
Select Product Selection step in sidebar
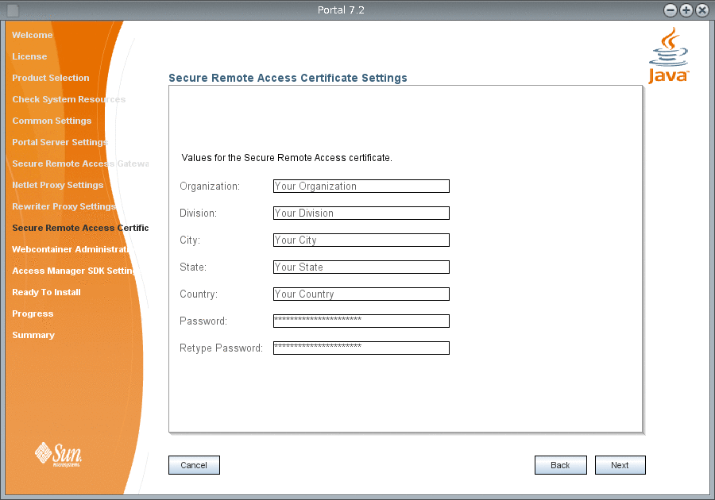pyautogui.click(x=51, y=78)
